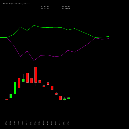Click the small red candle on 15 Jun
The width and height of the screenshot is (129, 129).
tap(56, 94)
